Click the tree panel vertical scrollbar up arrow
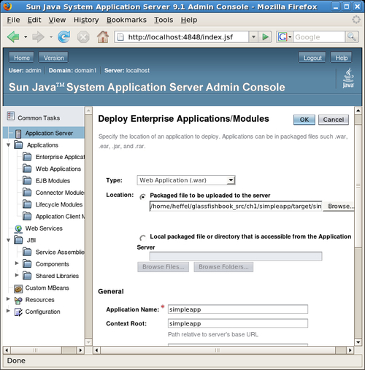The height and width of the screenshot is (370, 365). pyautogui.click(x=88, y=110)
